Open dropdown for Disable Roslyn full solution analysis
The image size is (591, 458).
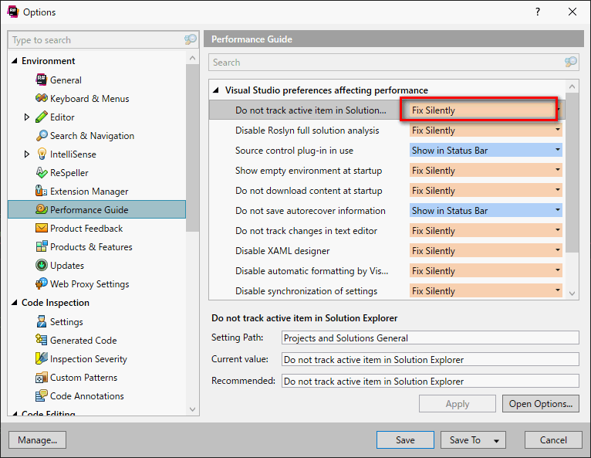click(x=558, y=130)
